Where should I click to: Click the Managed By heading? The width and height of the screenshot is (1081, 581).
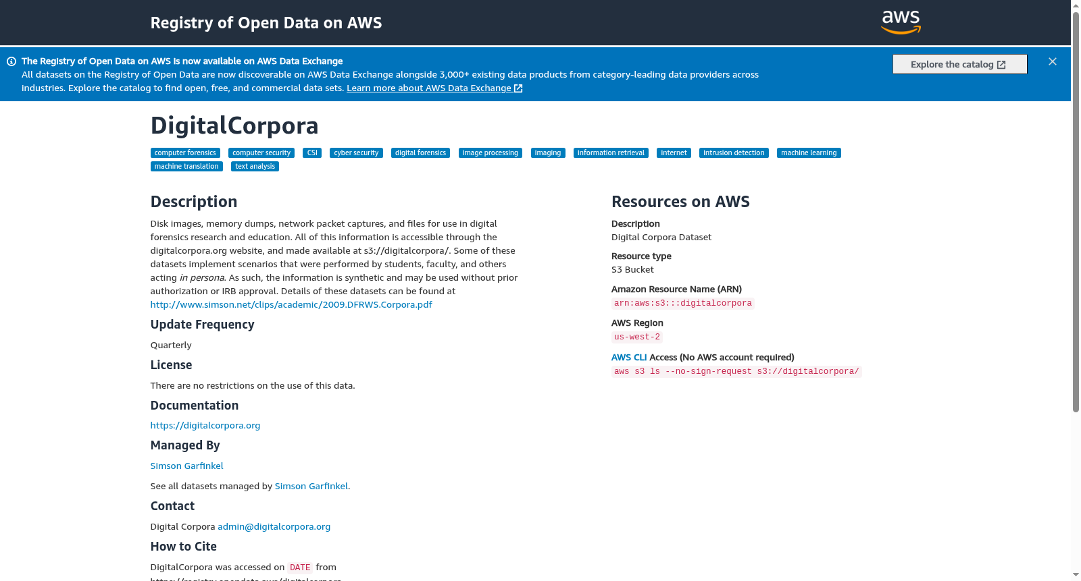coord(185,445)
